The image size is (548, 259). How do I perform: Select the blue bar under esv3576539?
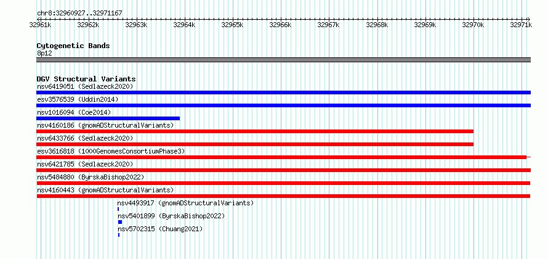283,105
